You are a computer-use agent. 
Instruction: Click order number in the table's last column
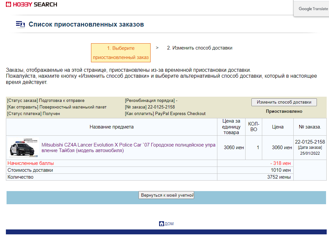tap(310, 142)
